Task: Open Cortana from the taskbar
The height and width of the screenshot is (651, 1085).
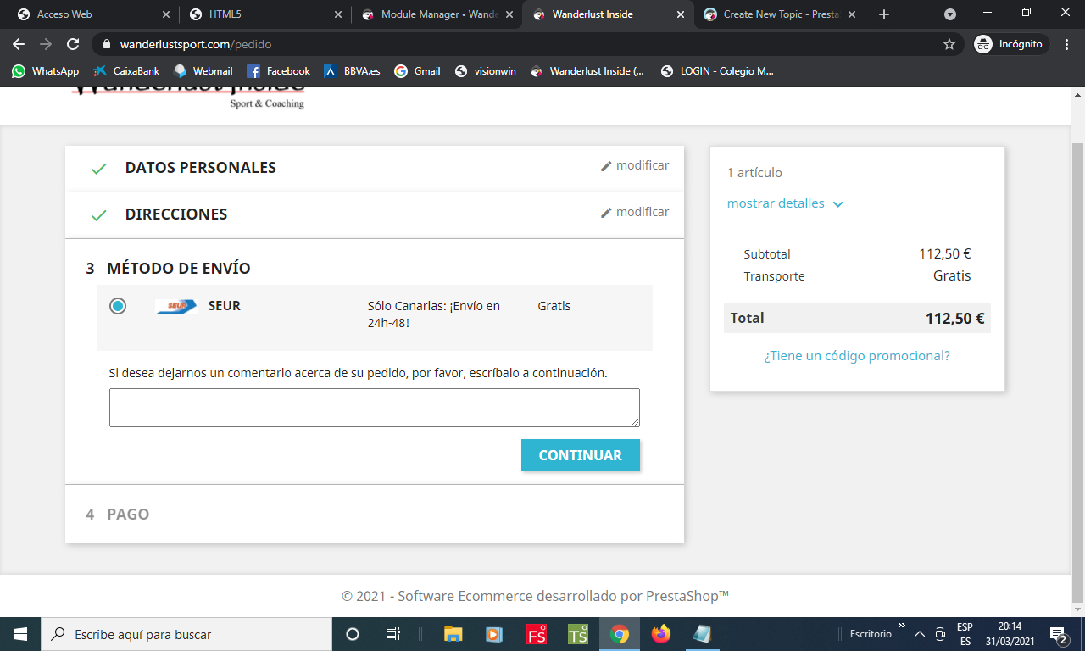Action: pyautogui.click(x=353, y=634)
